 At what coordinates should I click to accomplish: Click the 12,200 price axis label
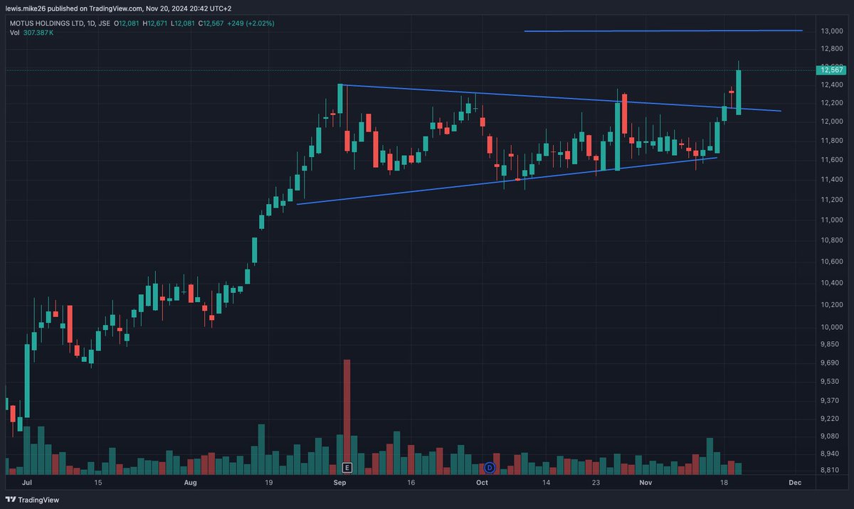point(832,103)
